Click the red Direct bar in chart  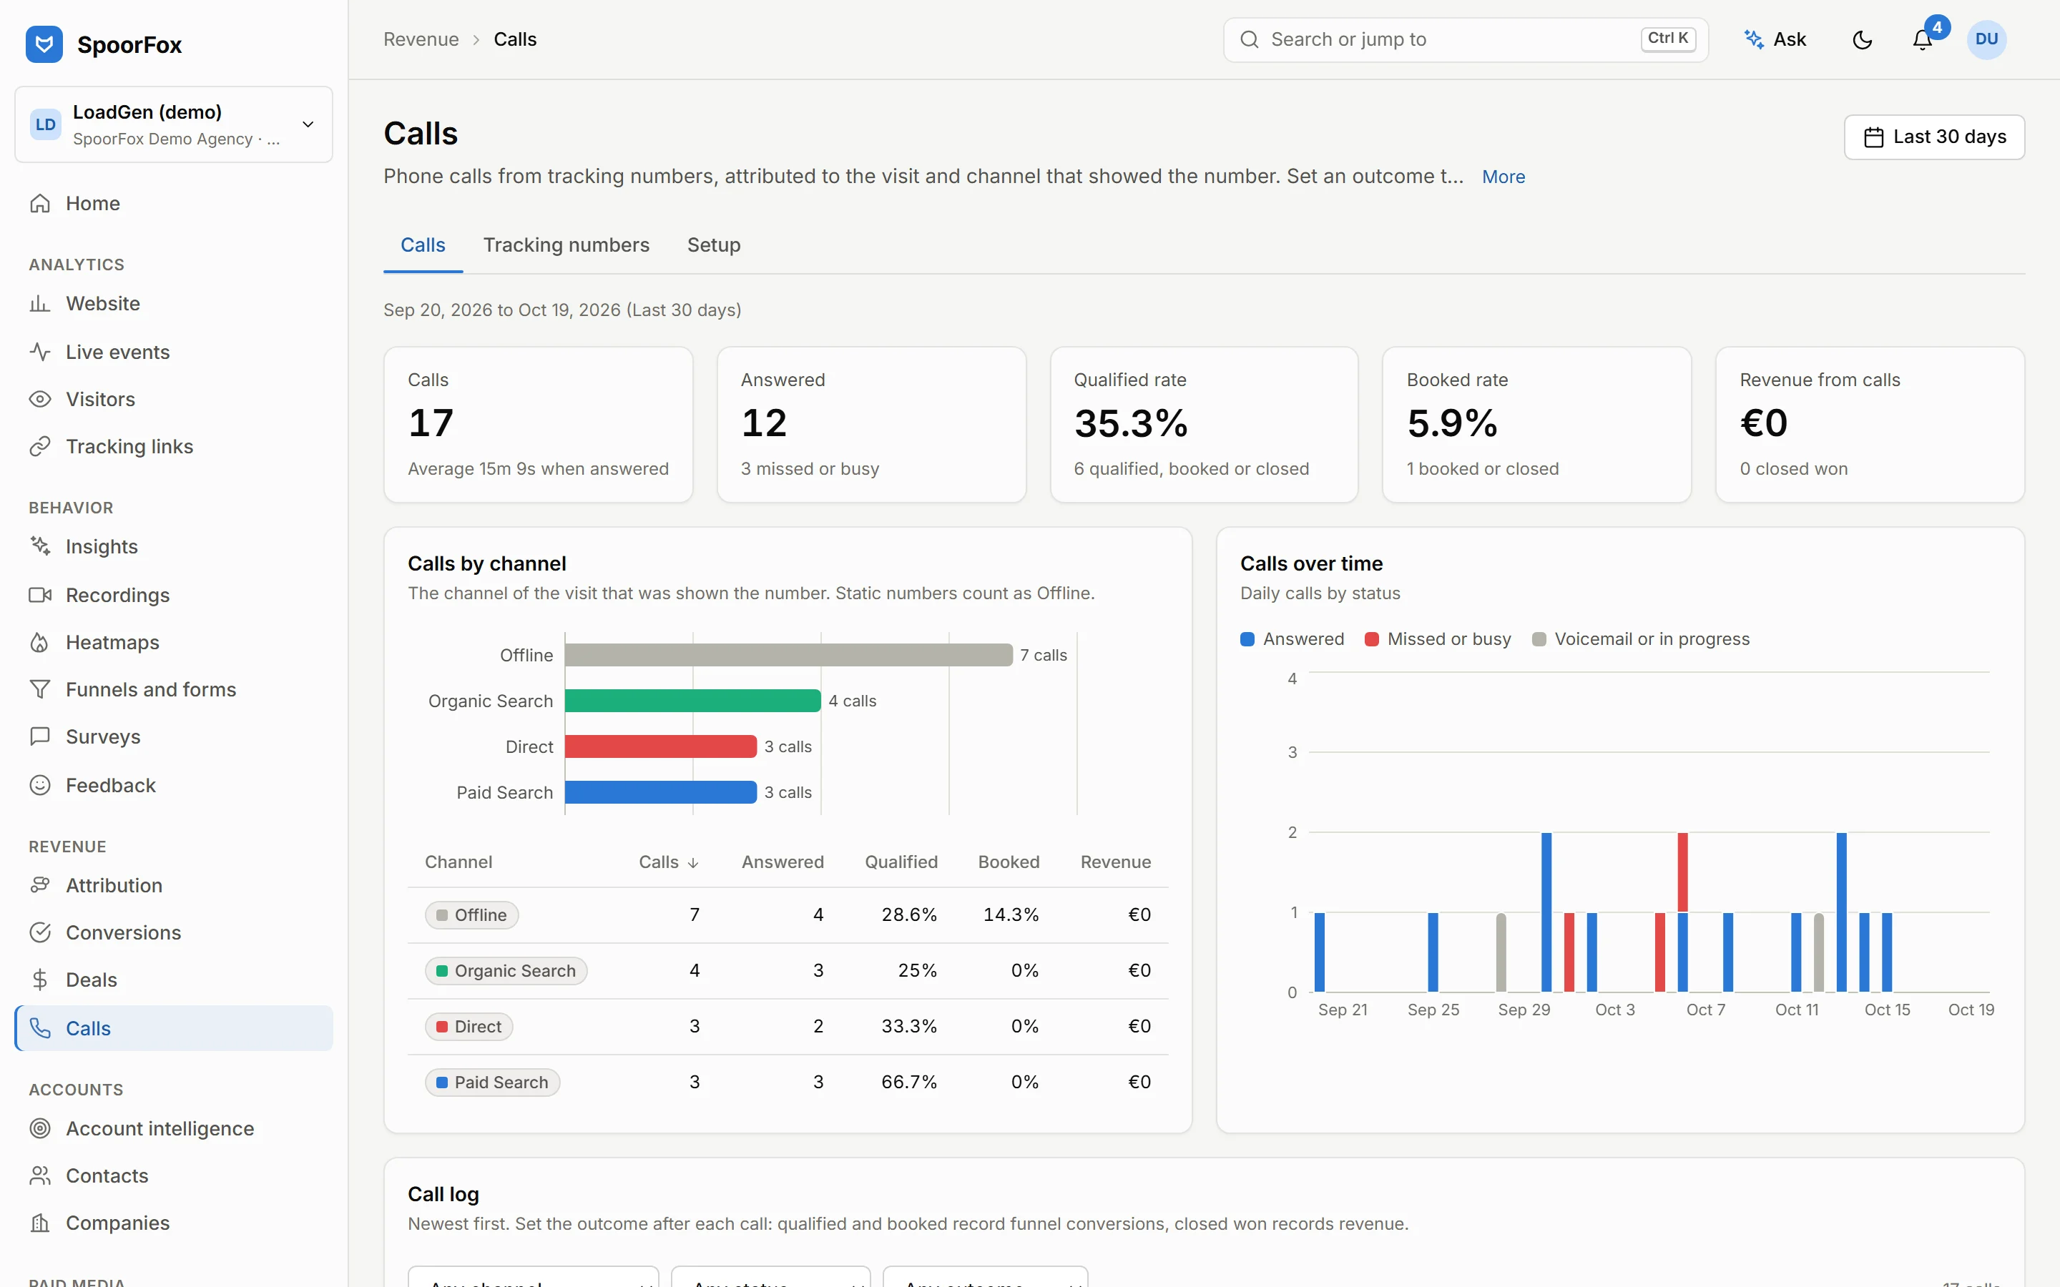point(661,746)
